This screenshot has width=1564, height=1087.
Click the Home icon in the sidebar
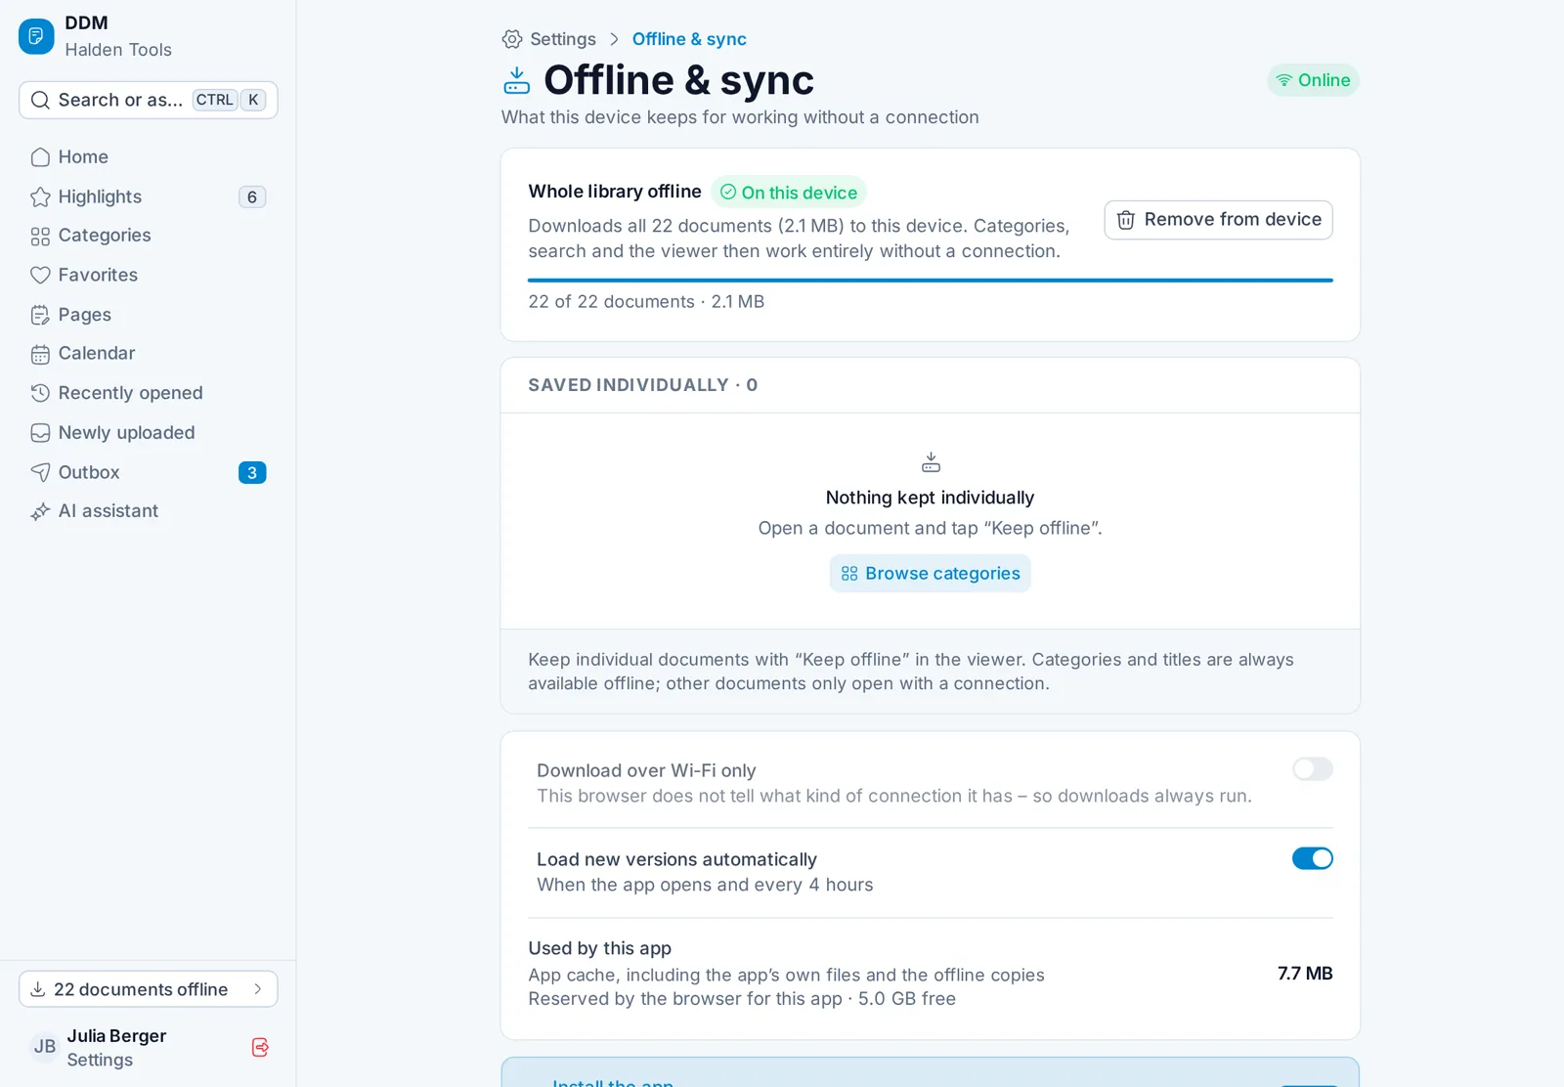tap(40, 157)
